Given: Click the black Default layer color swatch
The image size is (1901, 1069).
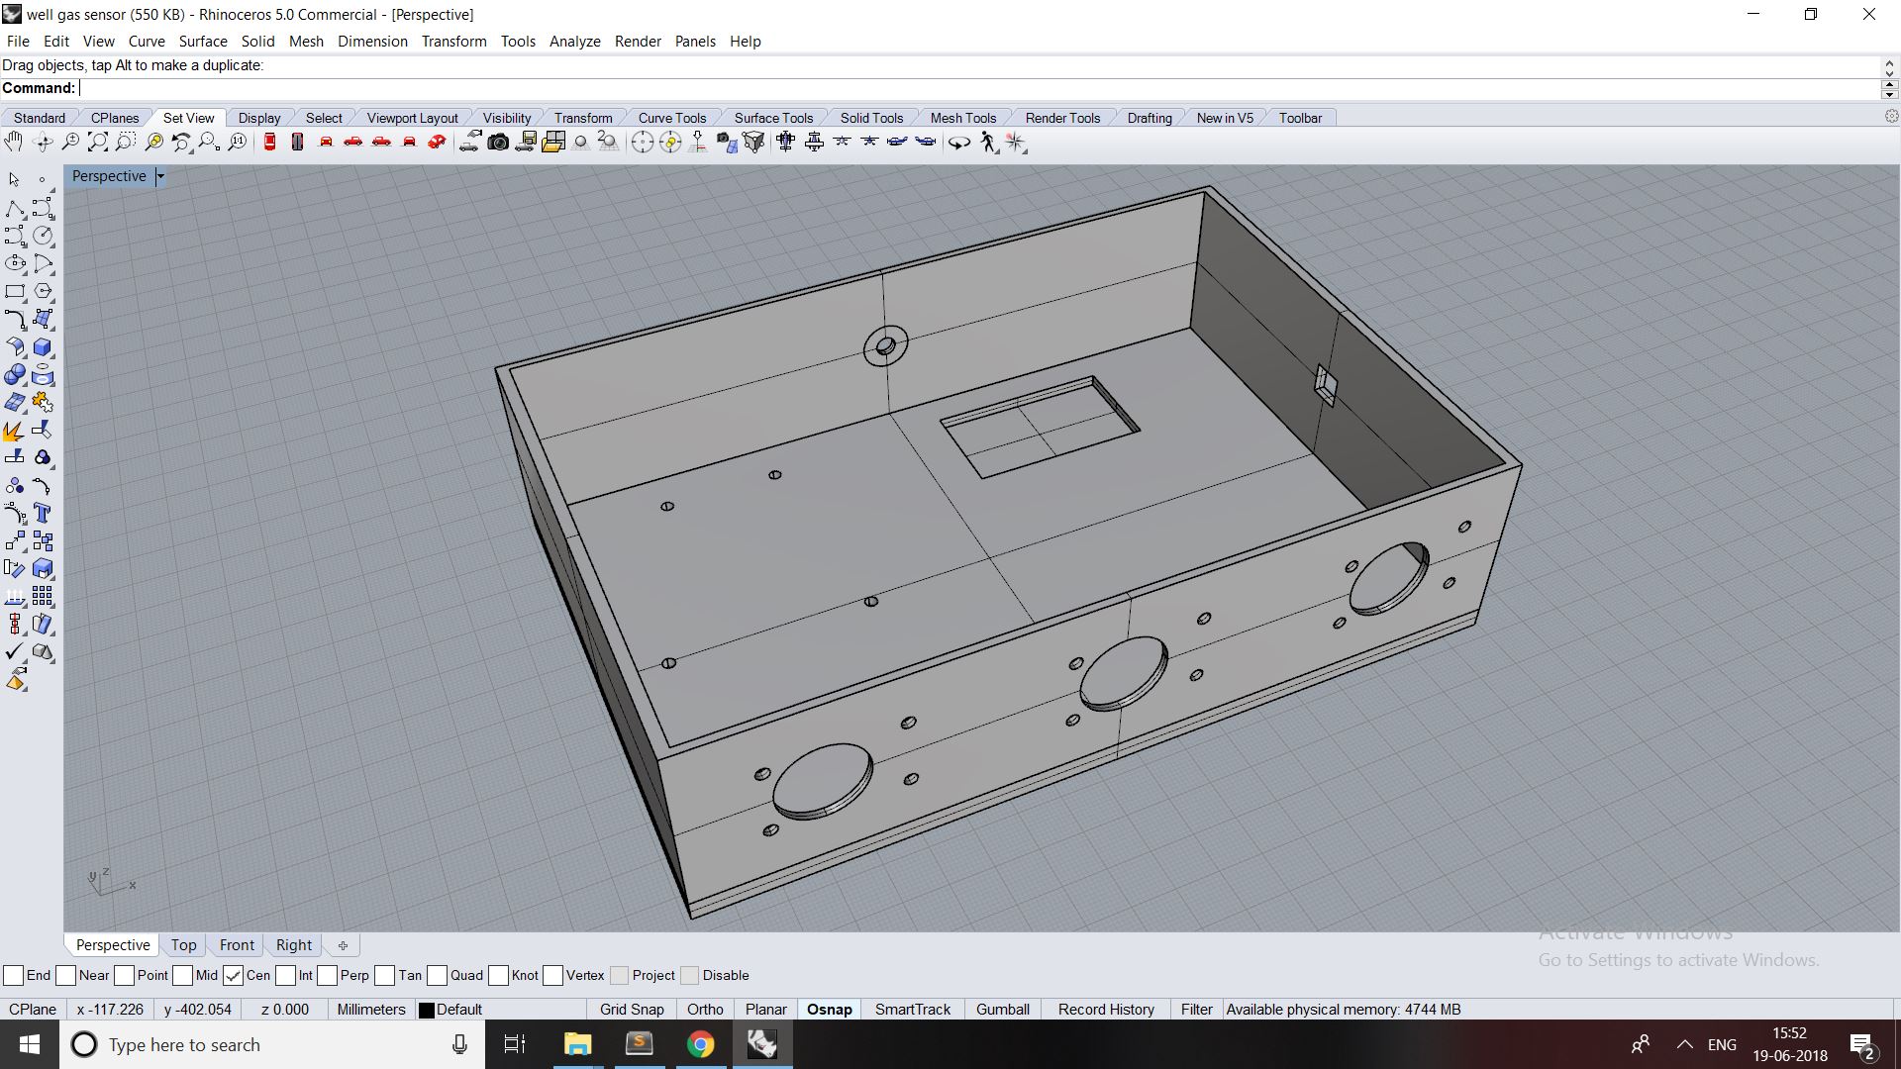Looking at the screenshot, I should click(x=427, y=1010).
